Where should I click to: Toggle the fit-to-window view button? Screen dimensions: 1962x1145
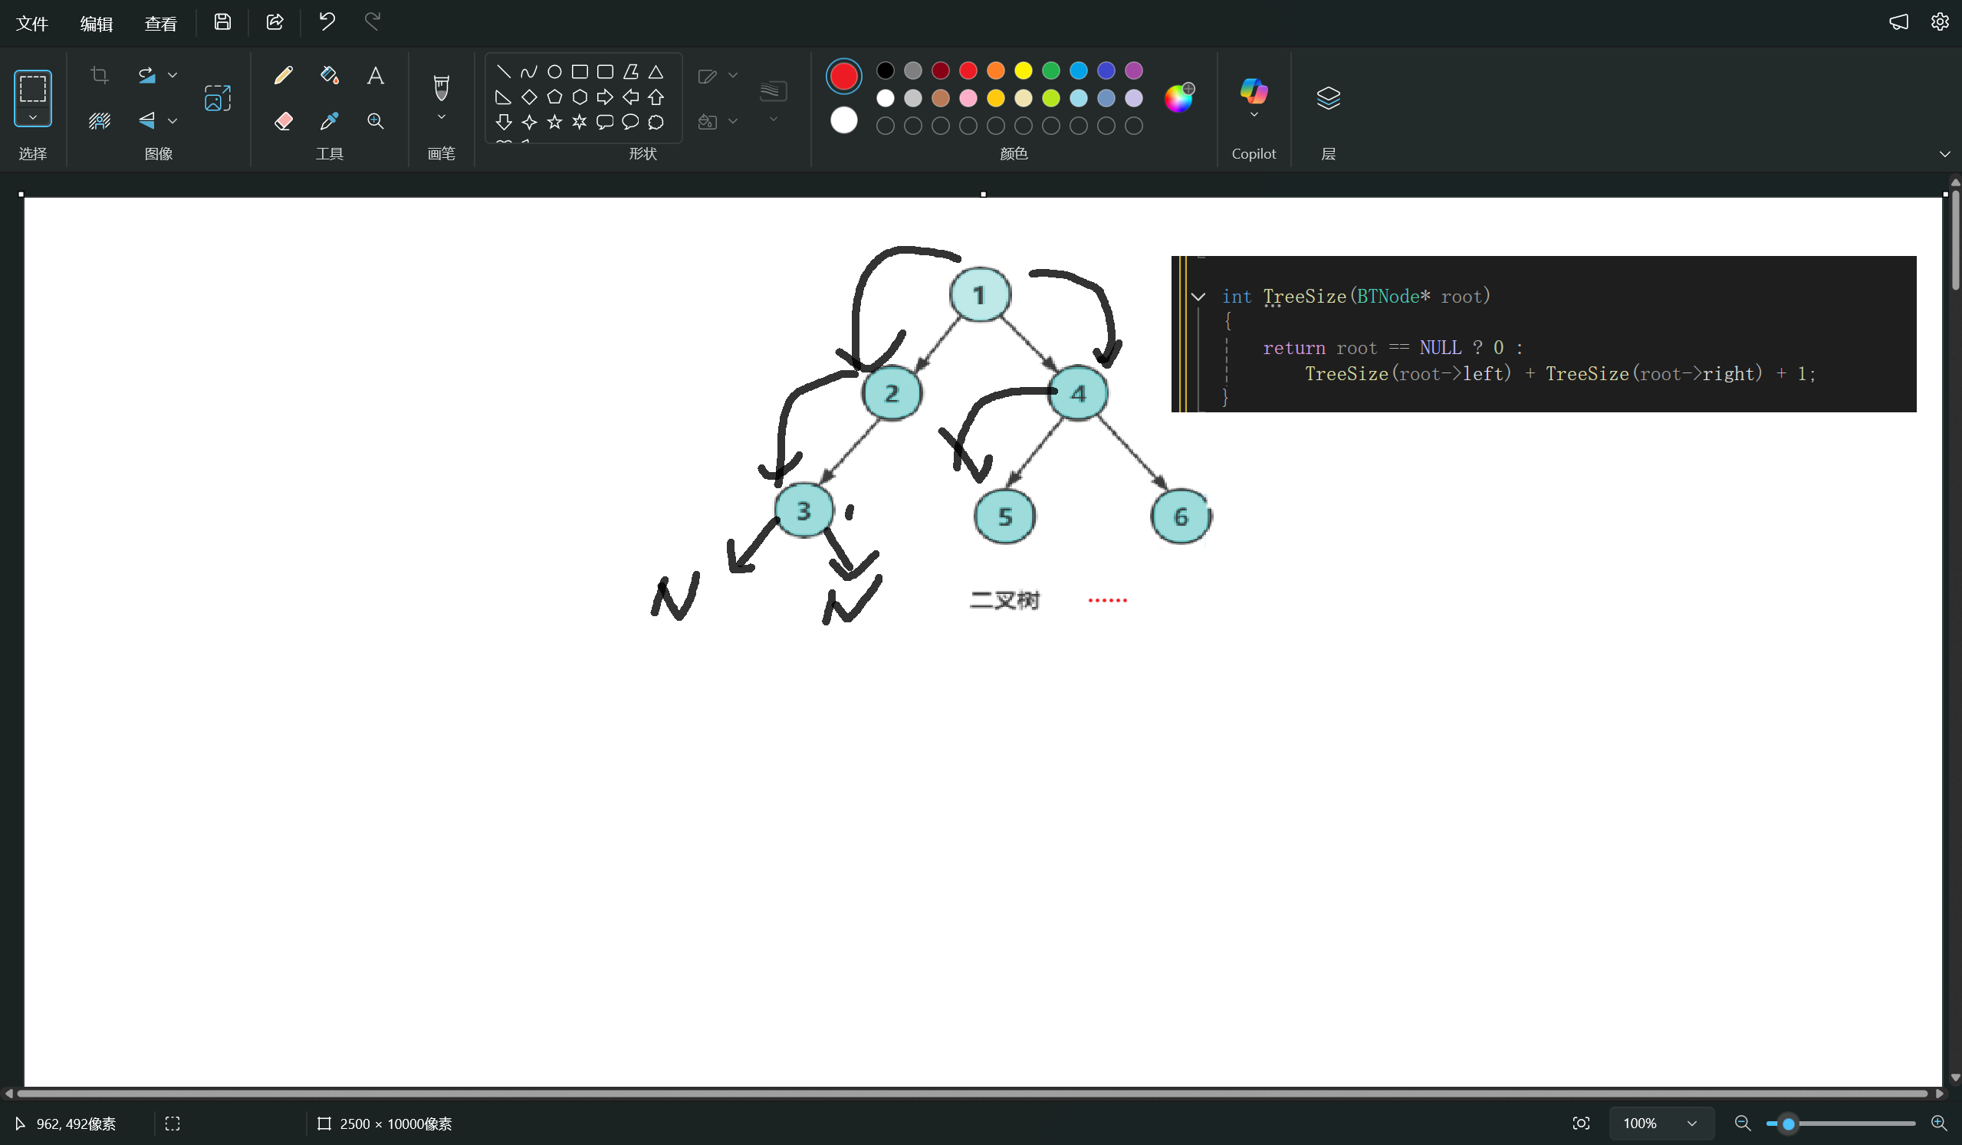[1580, 1124]
